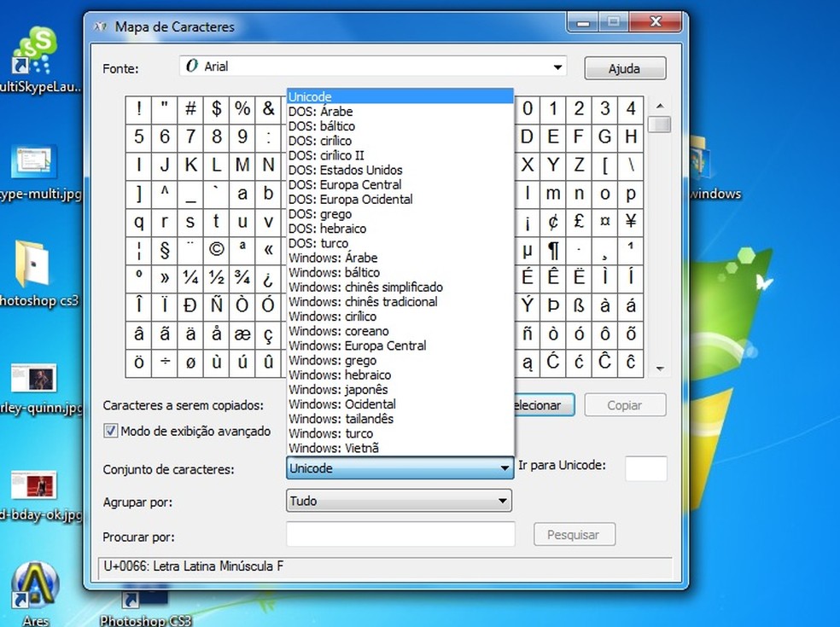Click the grid scroll up arrow

click(660, 106)
